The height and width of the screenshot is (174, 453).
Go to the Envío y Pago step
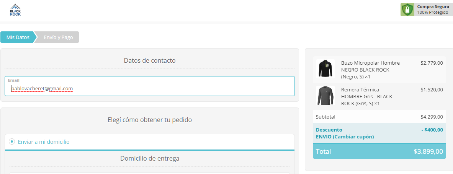point(57,37)
